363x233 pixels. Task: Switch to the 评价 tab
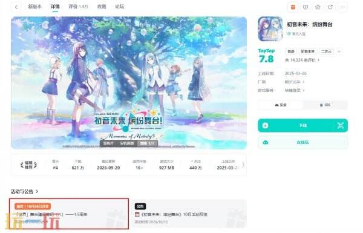click(78, 7)
